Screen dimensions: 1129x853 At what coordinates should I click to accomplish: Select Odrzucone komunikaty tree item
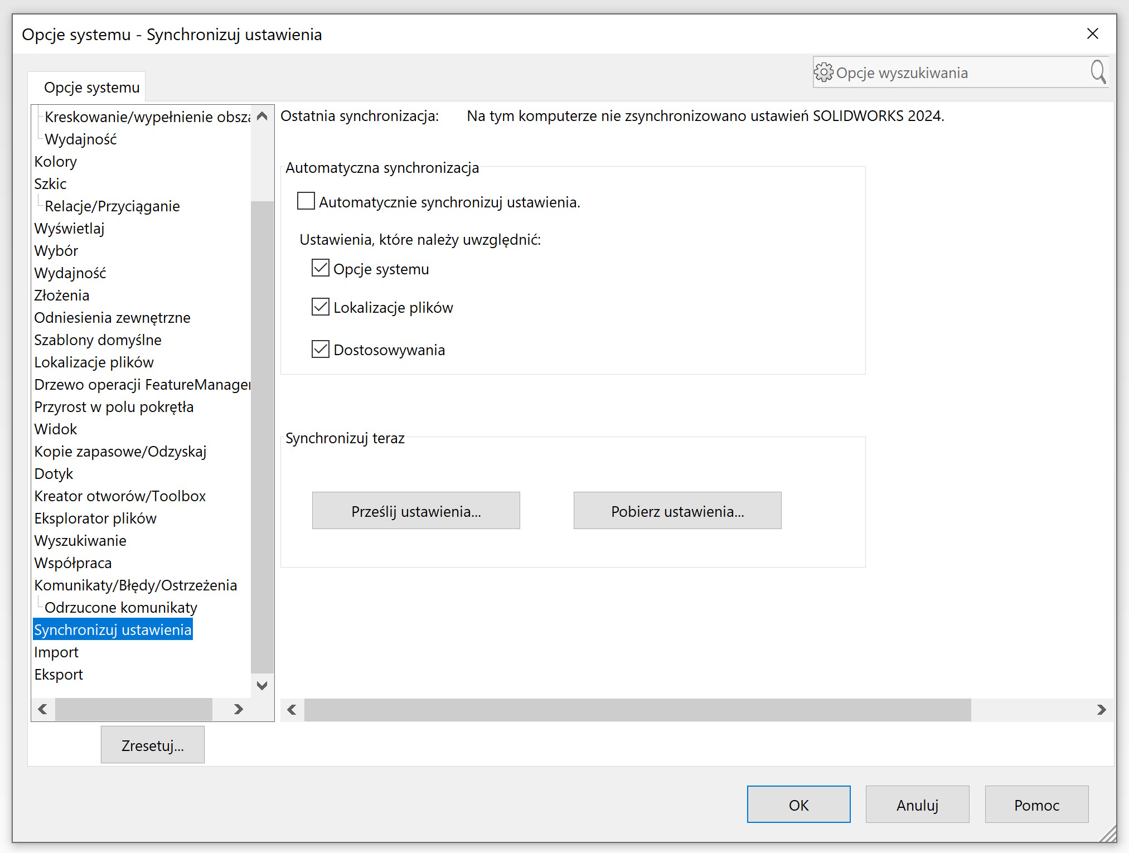coord(121,607)
